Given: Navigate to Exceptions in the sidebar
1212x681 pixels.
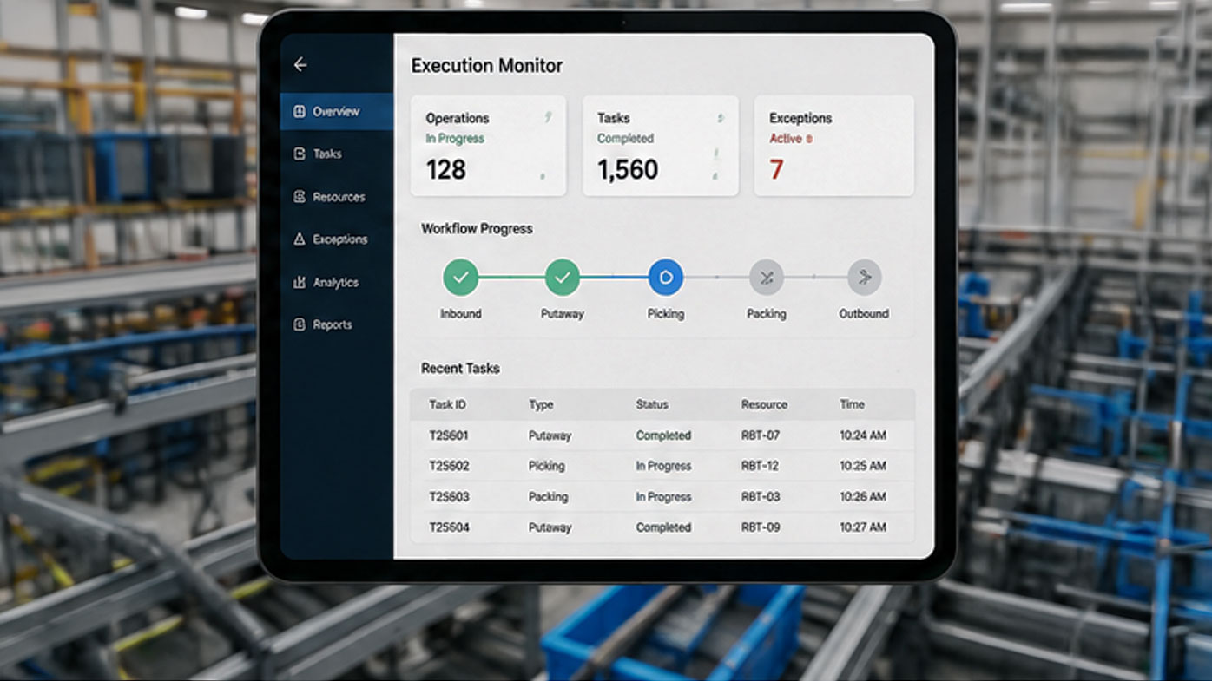Looking at the screenshot, I should tap(336, 239).
